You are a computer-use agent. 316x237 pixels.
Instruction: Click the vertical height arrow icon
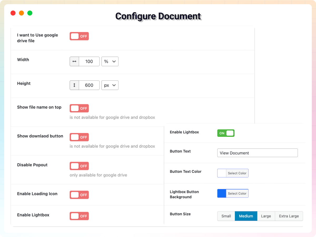pyautogui.click(x=74, y=85)
